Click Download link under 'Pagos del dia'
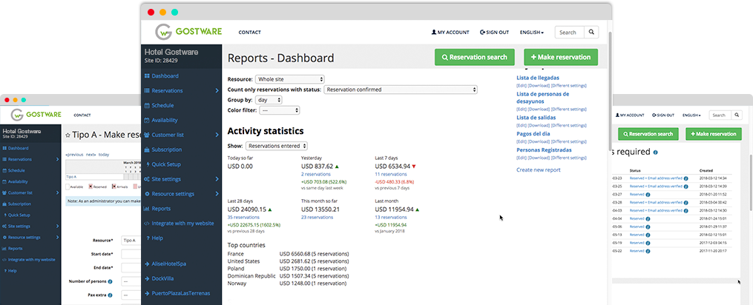Screen dimensions: 753x305 click(x=539, y=141)
